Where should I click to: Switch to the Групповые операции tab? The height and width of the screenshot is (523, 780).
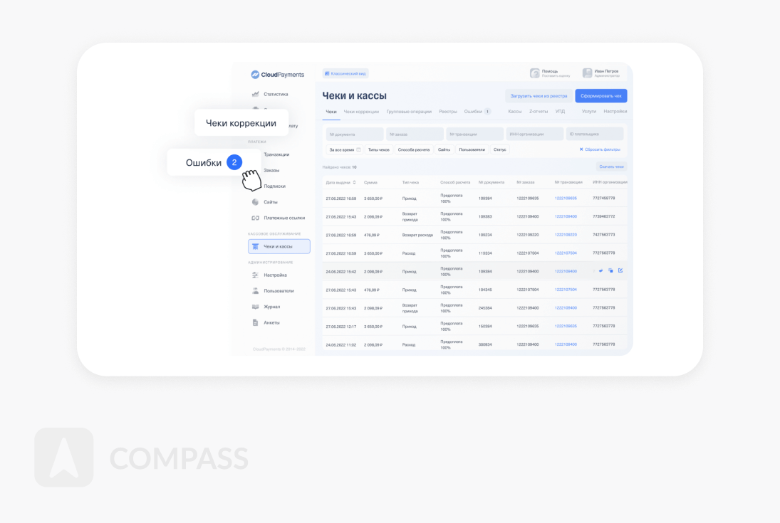click(409, 112)
